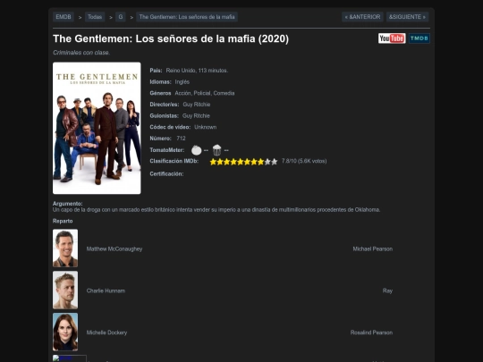Select the Todas breadcrumb
483x362 pixels.
point(95,17)
